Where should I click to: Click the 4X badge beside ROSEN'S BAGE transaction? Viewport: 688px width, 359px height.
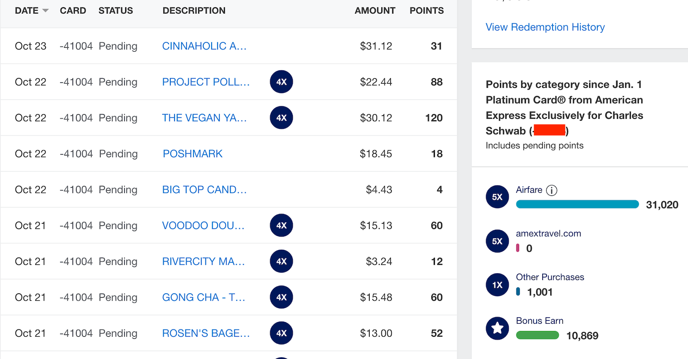tap(281, 333)
